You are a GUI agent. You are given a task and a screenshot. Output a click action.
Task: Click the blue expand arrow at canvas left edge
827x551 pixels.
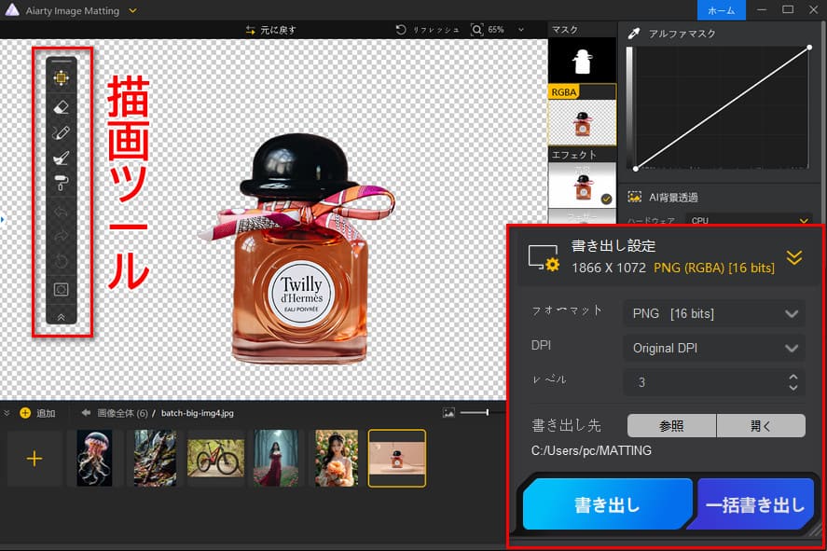click(2, 219)
